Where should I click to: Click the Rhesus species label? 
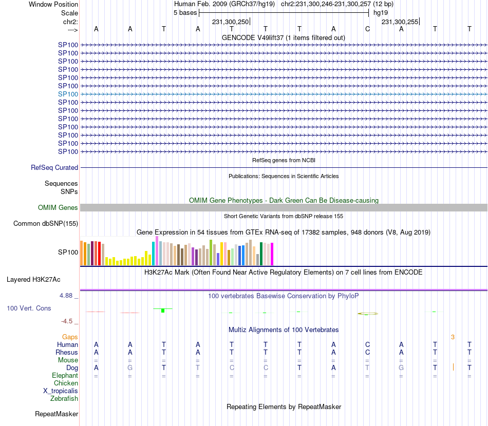point(67,353)
